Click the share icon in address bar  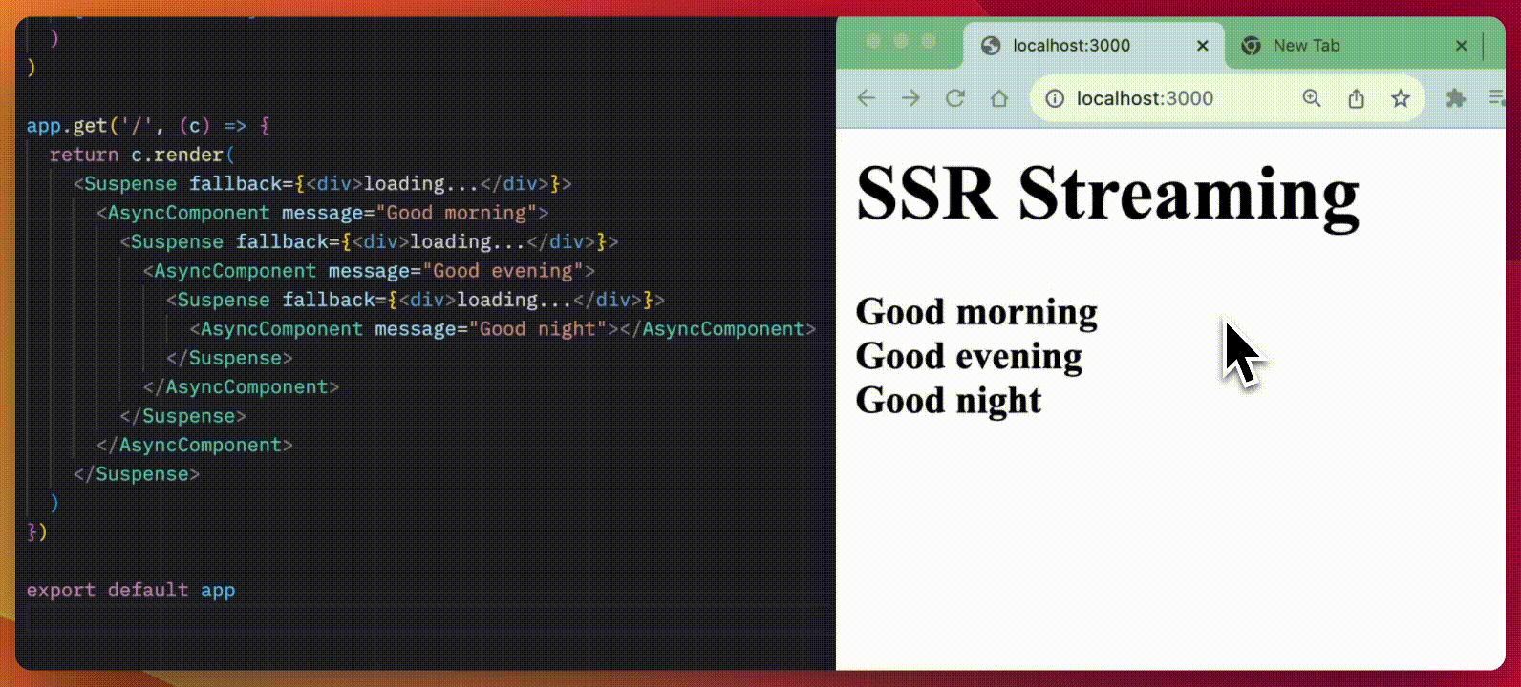1356,98
